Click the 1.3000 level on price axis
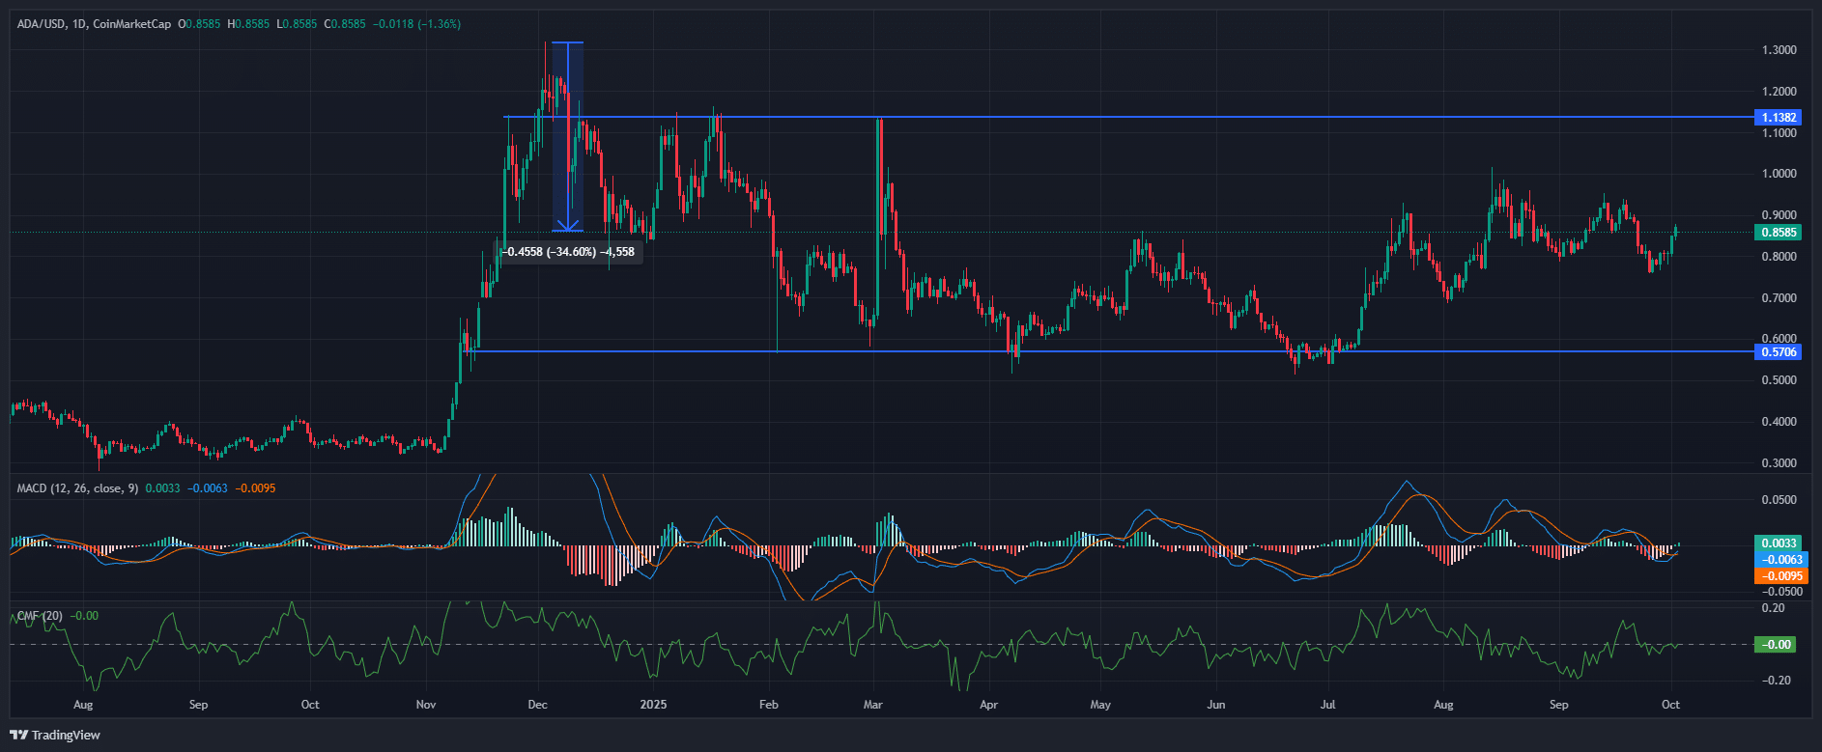 [1779, 50]
